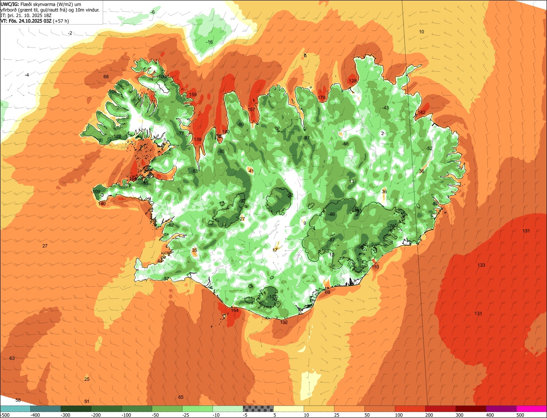547x418 pixels.
Task: Pick the color bar segment between 200 and 300
Action: (440, 409)
